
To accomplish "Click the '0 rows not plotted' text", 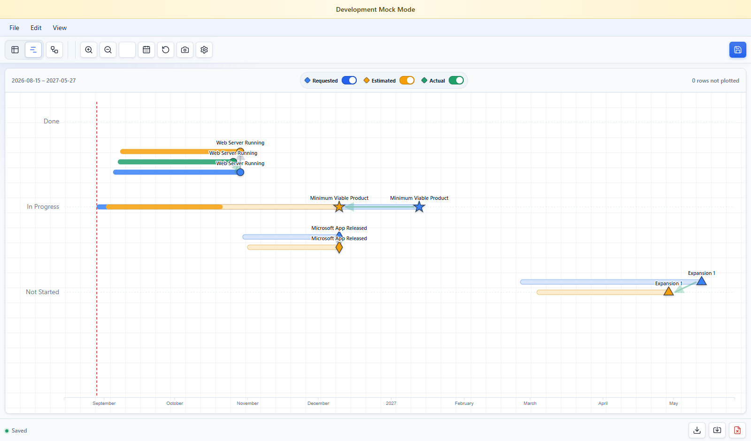I will pyautogui.click(x=715, y=81).
